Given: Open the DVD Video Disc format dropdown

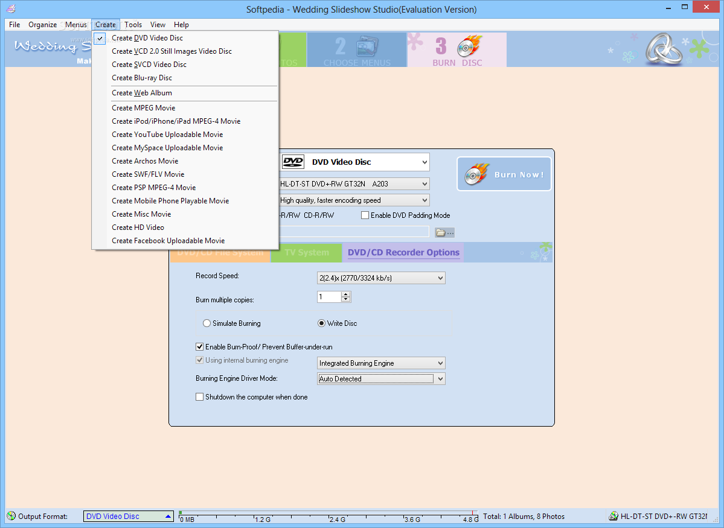Looking at the screenshot, I should (x=424, y=162).
